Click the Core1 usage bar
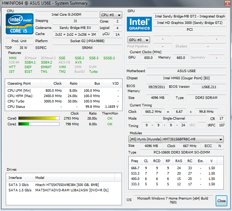 [39, 124]
